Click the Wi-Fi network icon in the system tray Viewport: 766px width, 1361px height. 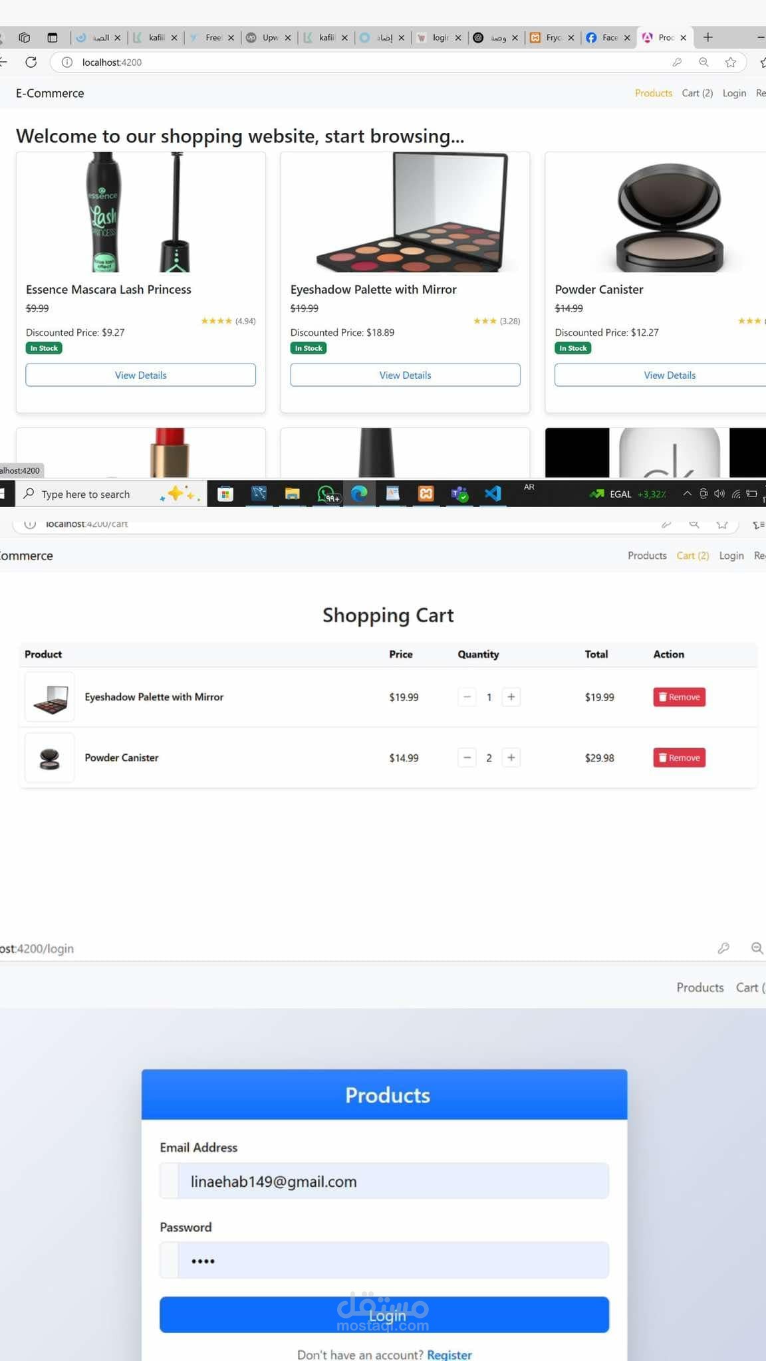tap(735, 494)
